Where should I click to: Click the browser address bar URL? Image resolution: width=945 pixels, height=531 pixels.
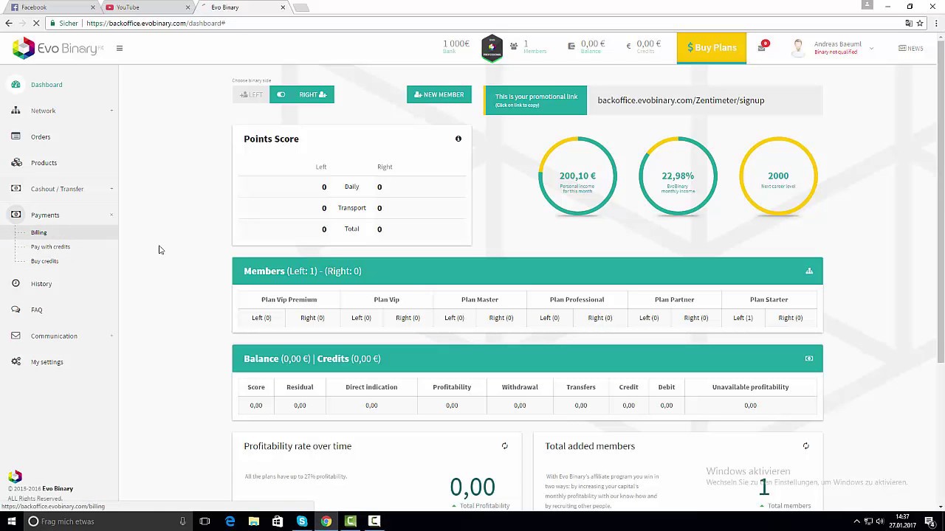(x=156, y=23)
